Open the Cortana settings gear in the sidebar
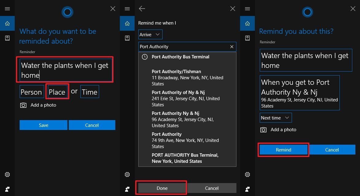The height and width of the screenshot is (196, 360). coord(7,174)
